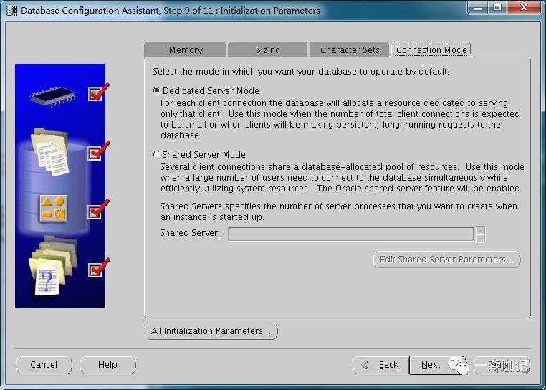Click the 'Several client connections share' description

342,177
